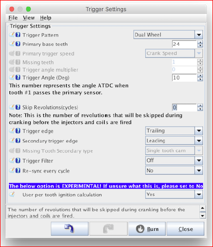This screenshot has width=213, height=247.
Task: Click the pencil icon beside Trigger edge
Action: tap(12, 131)
